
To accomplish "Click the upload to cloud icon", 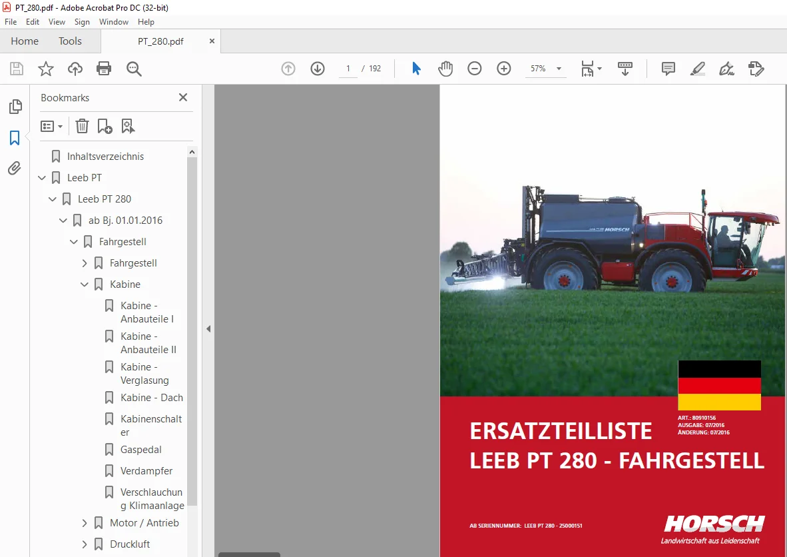I will (x=75, y=69).
